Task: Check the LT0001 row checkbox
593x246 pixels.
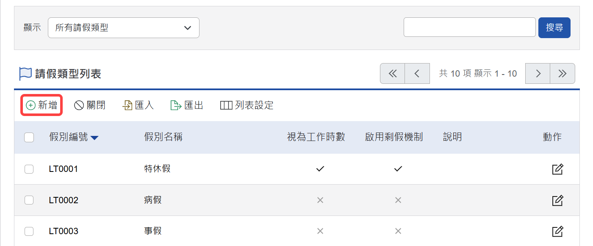Action: click(x=29, y=169)
